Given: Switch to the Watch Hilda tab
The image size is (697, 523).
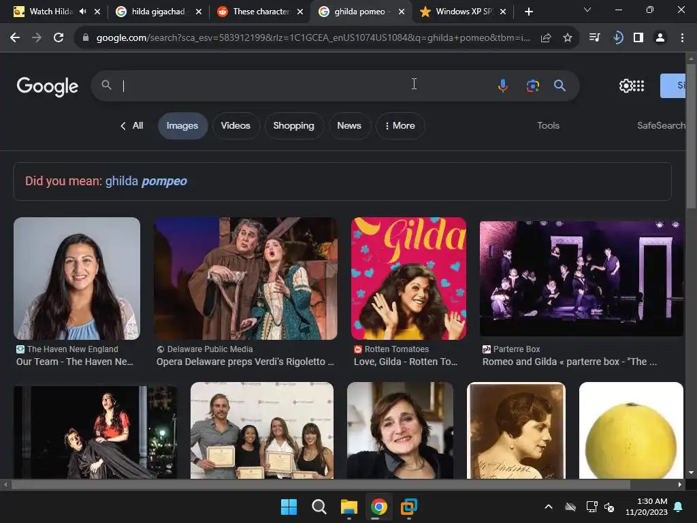Looking at the screenshot, I should pos(50,12).
